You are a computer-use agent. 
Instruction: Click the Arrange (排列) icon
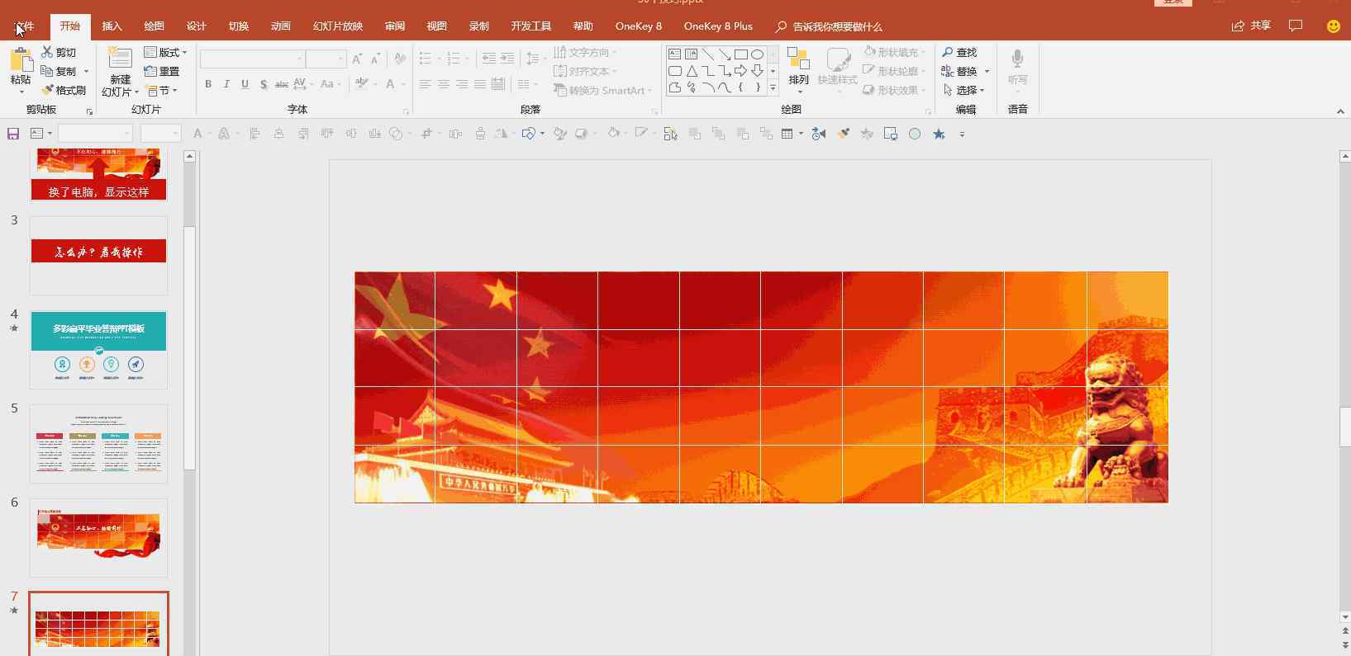coord(798,59)
